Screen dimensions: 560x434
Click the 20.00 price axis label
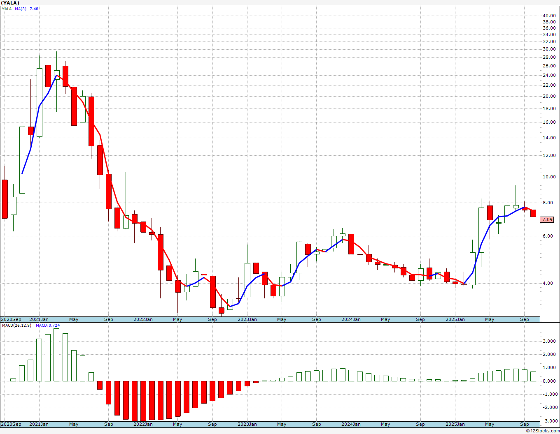tap(549, 96)
